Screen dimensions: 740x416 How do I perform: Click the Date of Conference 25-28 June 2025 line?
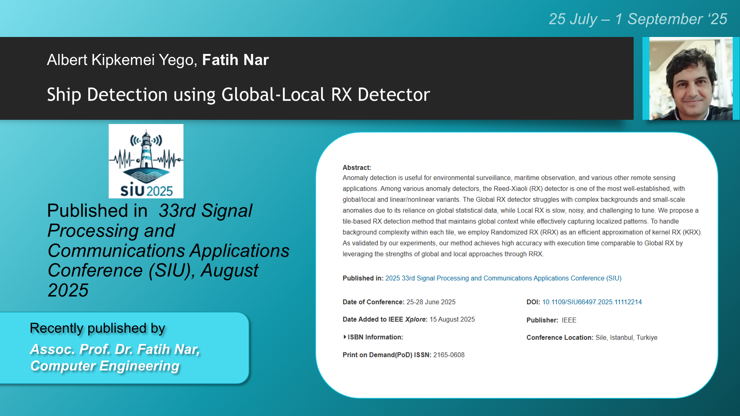399,302
